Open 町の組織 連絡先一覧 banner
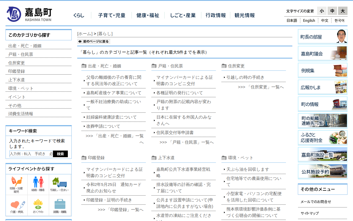353x221 pixels. (323, 121)
